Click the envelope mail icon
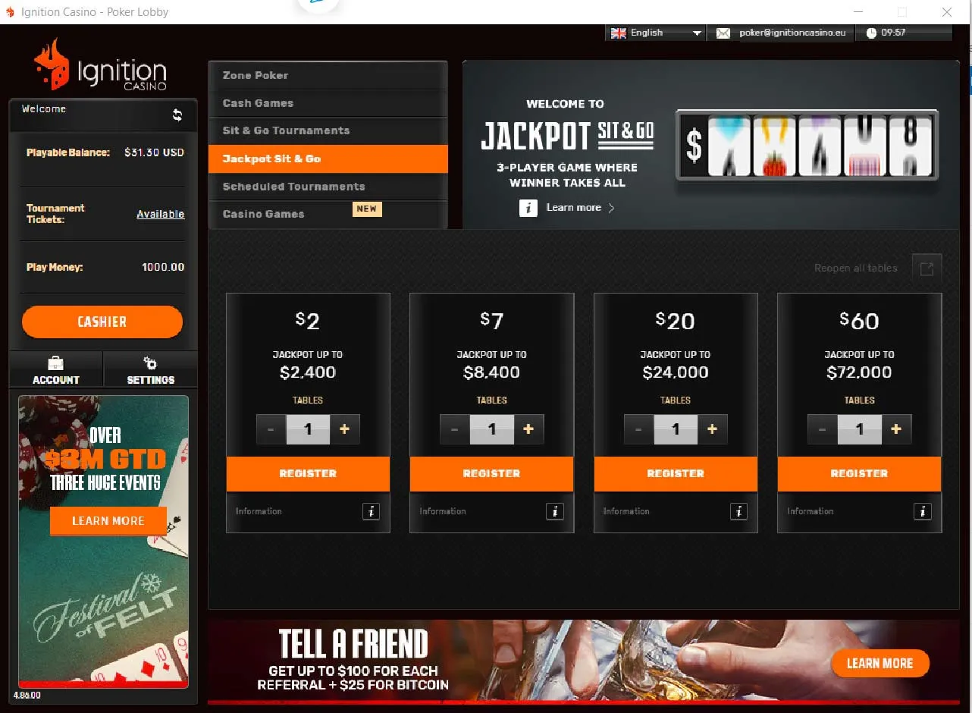This screenshot has height=713, width=972. coord(723,33)
